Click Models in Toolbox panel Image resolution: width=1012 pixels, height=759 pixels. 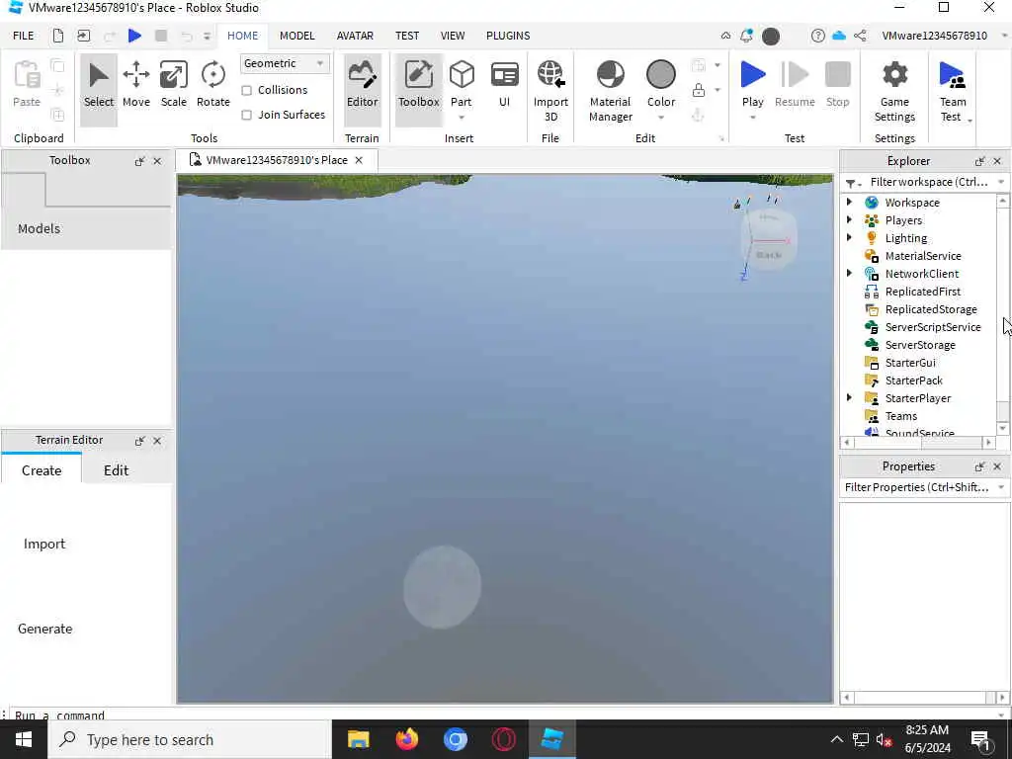[39, 228]
